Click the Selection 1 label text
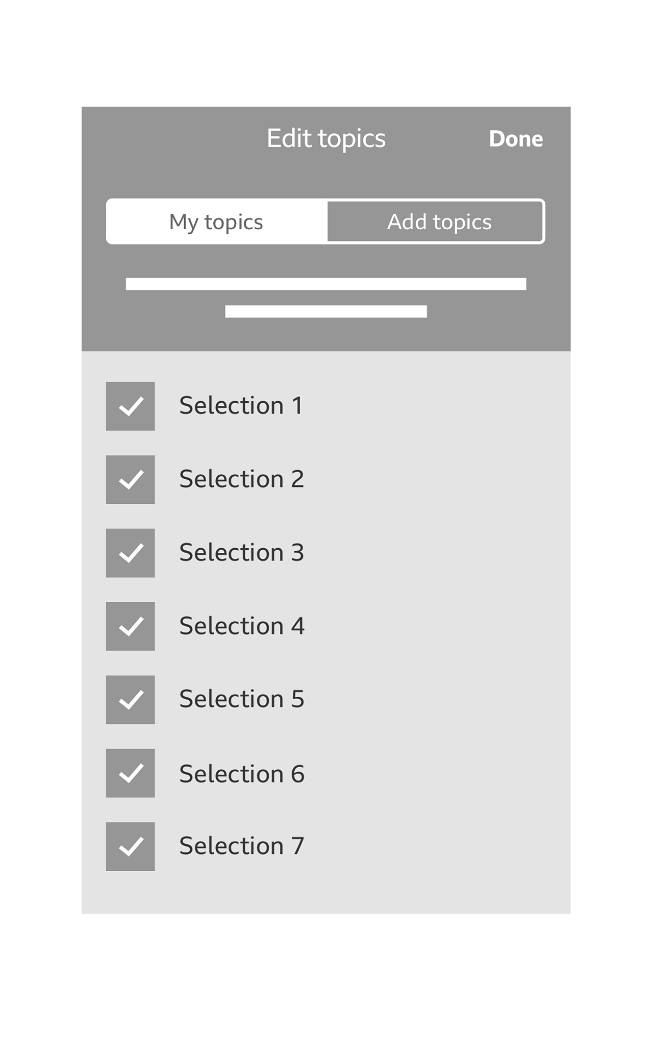Screen dimensions: 653x1055 pyautogui.click(x=241, y=406)
